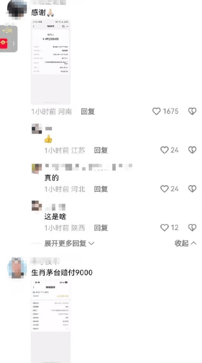
Task: Reply to the 真的 comment from 河北
Action: [101, 189]
